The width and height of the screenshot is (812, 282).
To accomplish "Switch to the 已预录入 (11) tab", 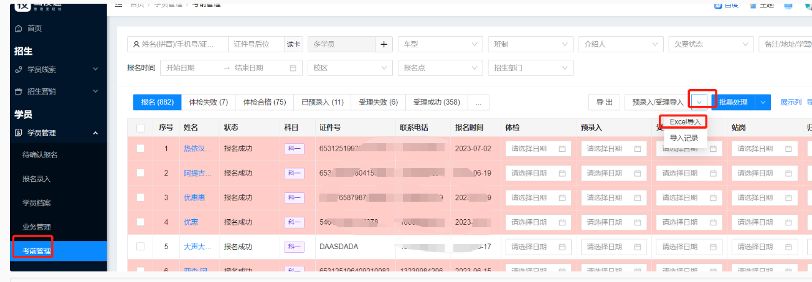I will pyautogui.click(x=323, y=102).
